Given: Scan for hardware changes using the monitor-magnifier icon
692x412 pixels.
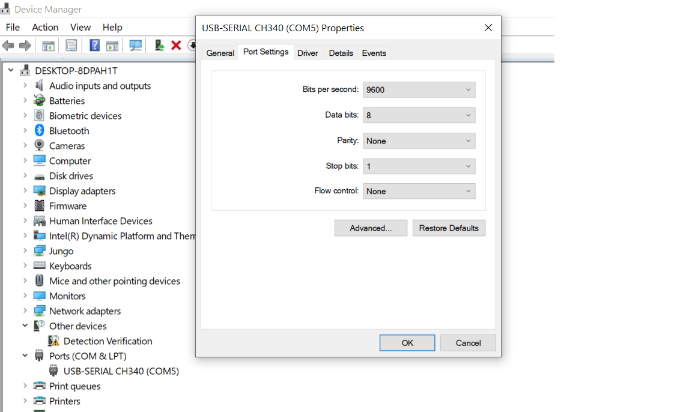Looking at the screenshot, I should 136,46.
